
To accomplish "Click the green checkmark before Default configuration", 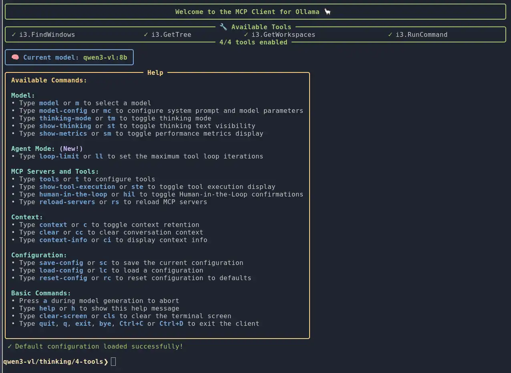I will tap(10, 346).
